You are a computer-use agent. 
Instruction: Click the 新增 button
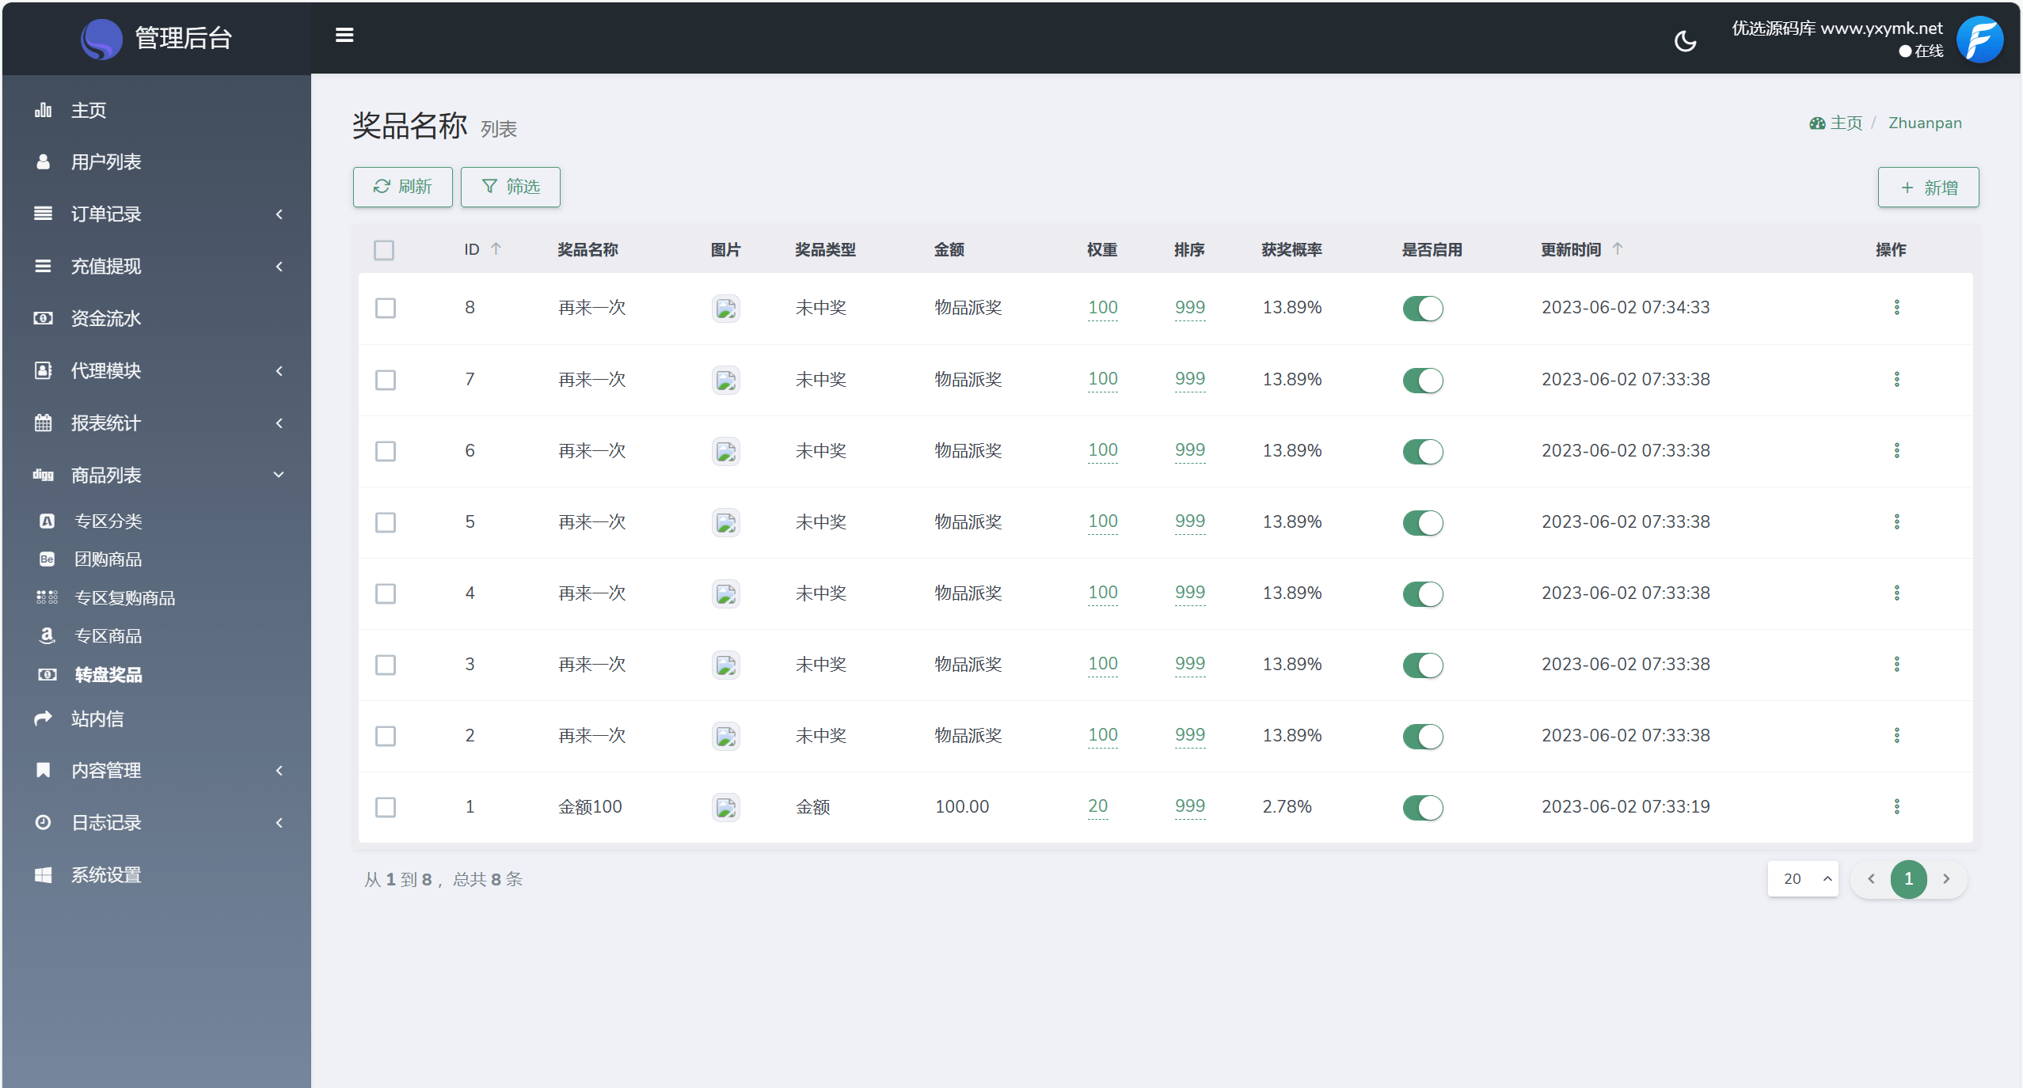[x=1928, y=188]
